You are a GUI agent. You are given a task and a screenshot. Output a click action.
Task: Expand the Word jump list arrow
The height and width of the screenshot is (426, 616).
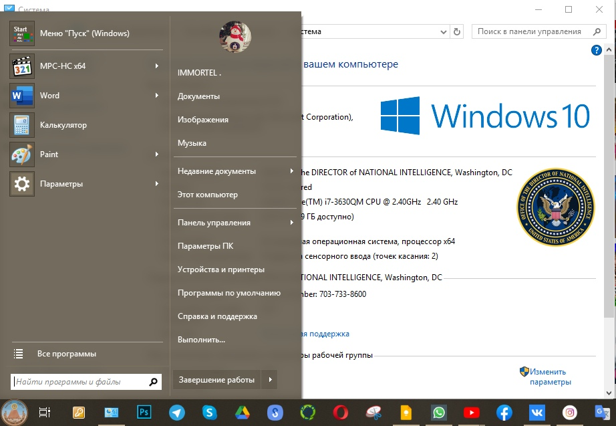pos(157,96)
